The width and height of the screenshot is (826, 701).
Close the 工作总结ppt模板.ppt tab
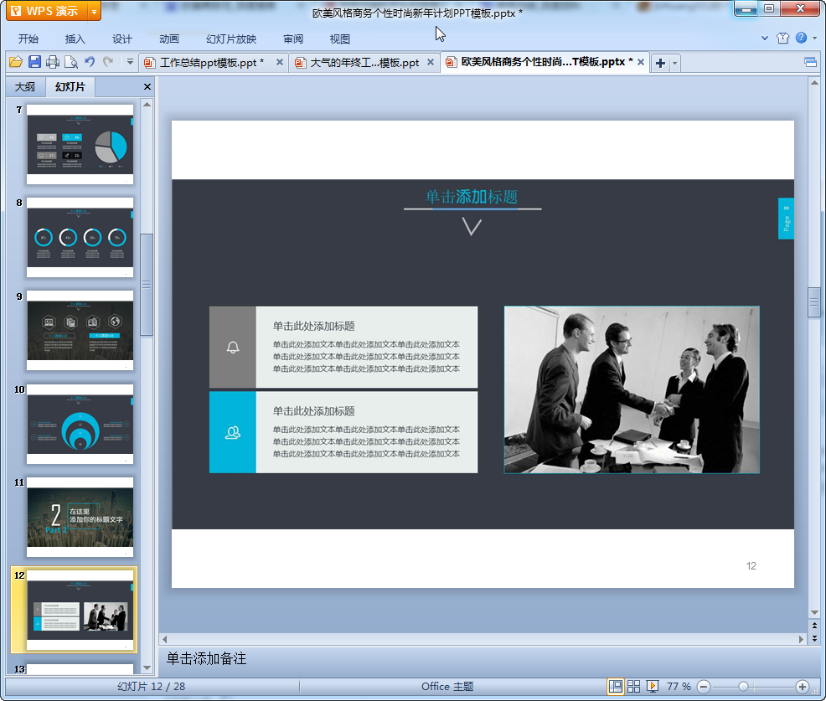pyautogui.click(x=280, y=62)
